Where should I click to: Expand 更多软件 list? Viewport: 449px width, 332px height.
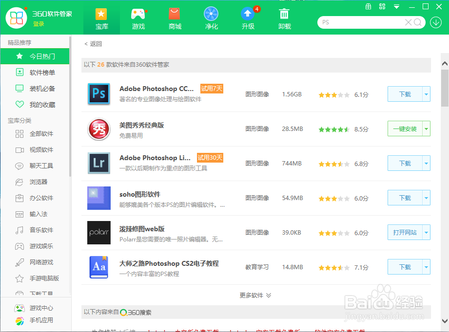coord(255,295)
